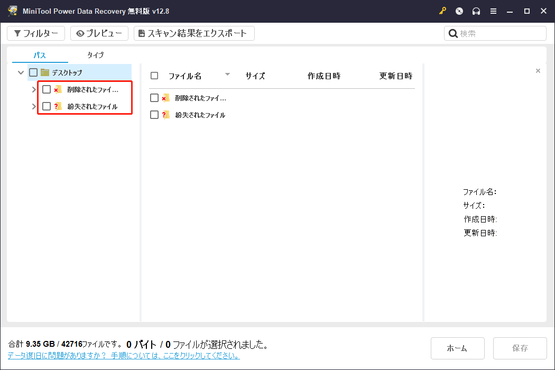The height and width of the screenshot is (370, 555).
Task: Check 紛失されたファイル checkbox in file list
Action: point(154,115)
